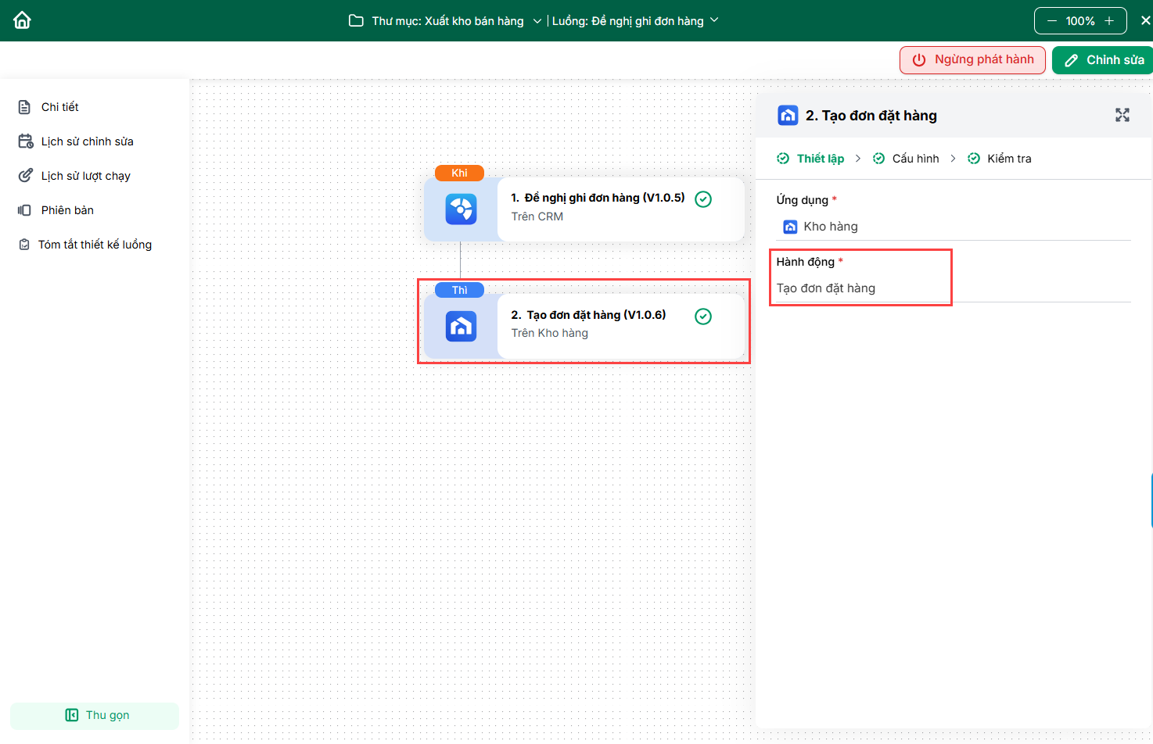
Task: Click the Ngừng phát hành button
Action: point(972,60)
